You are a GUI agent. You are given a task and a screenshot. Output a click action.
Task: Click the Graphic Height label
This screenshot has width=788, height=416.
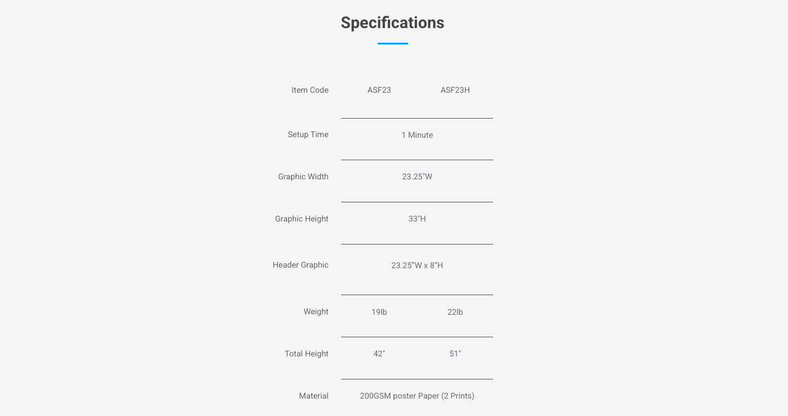click(x=302, y=219)
